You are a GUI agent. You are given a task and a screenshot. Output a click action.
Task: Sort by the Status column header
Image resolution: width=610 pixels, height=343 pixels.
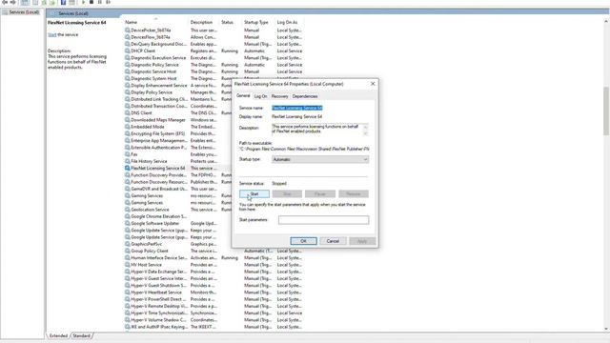coord(231,22)
